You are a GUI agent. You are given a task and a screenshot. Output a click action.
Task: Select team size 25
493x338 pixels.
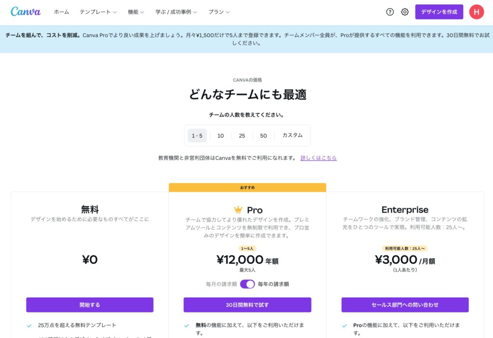pyautogui.click(x=242, y=135)
